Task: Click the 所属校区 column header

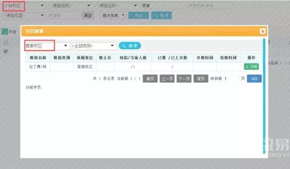Action: (x=85, y=58)
